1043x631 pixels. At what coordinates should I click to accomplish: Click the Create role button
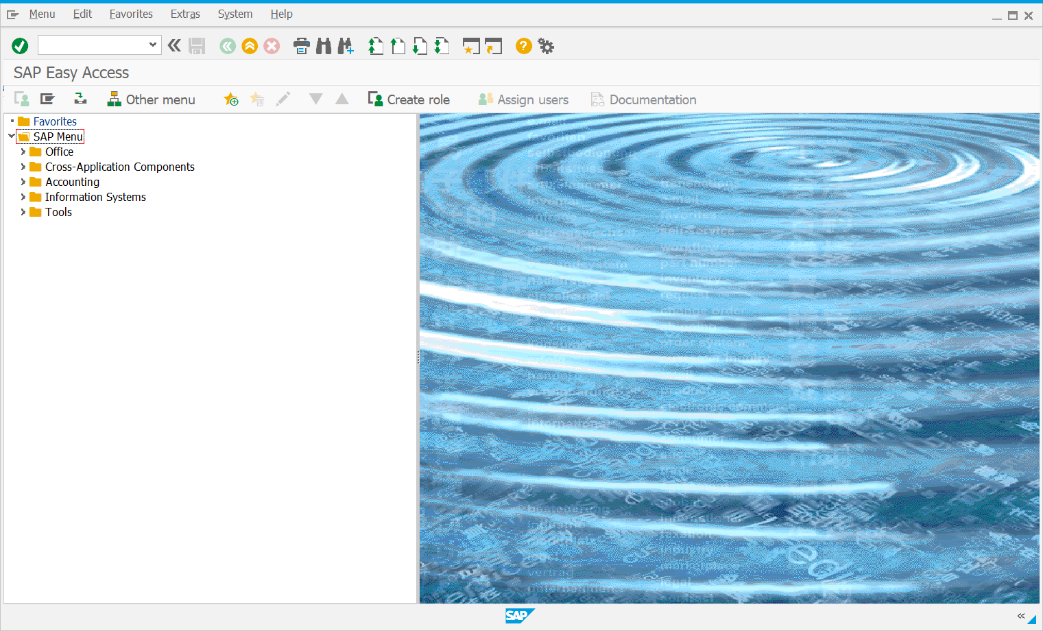point(409,99)
